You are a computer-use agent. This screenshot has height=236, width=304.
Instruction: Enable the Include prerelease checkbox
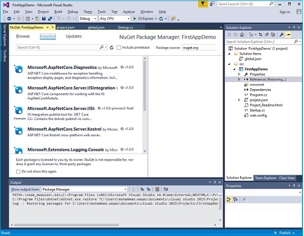pos(119,47)
